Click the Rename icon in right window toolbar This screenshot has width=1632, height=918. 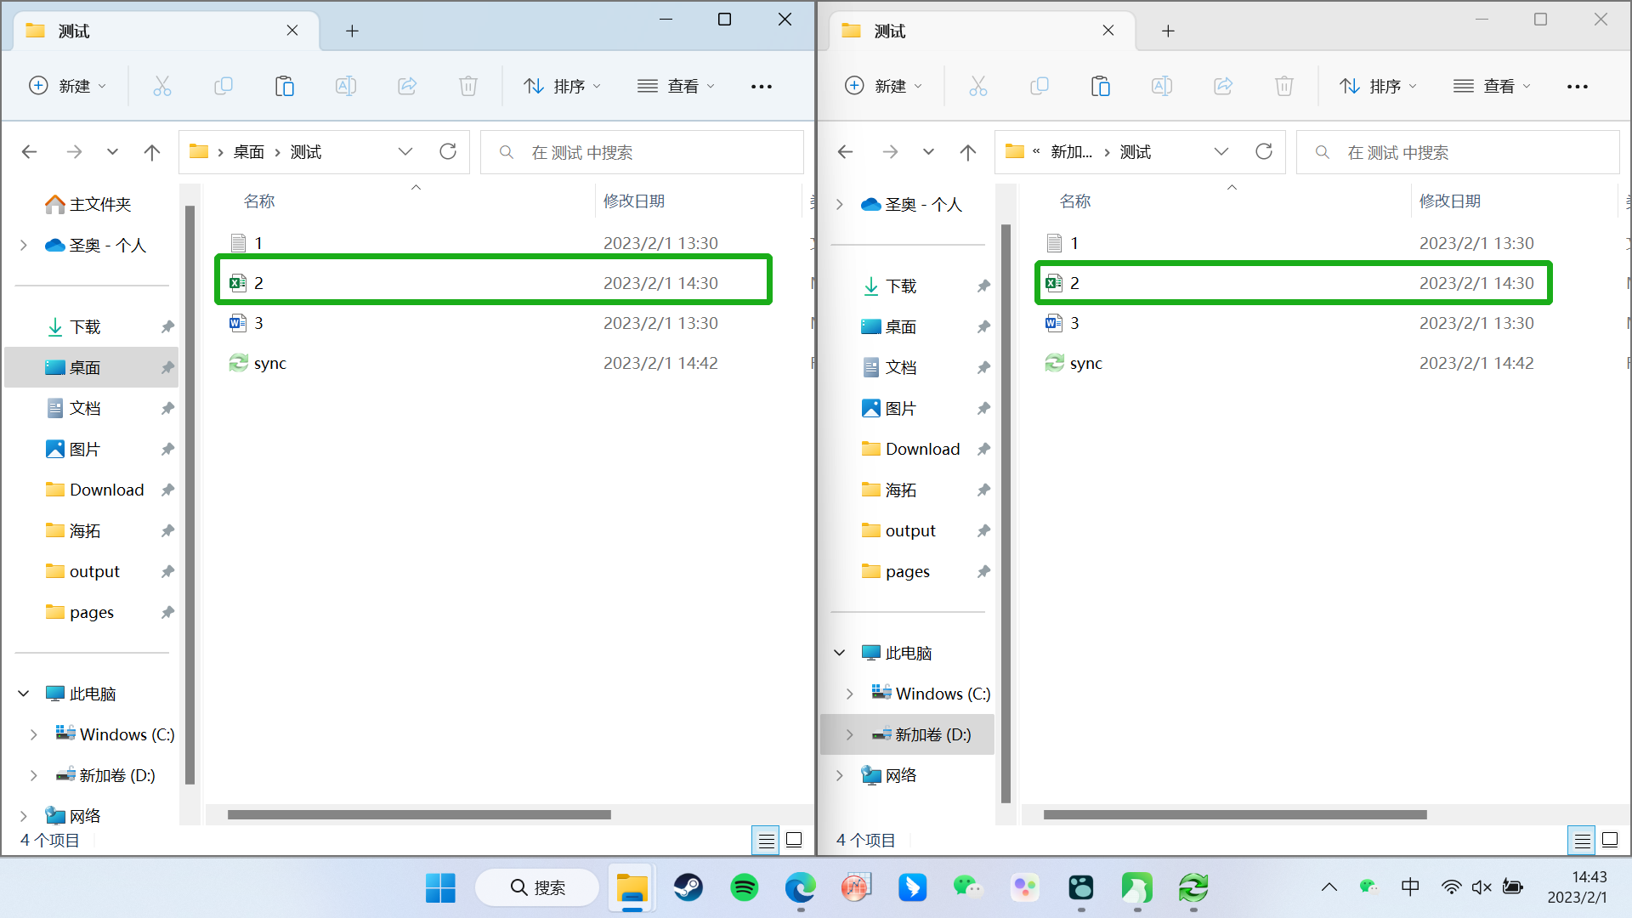1161,86
